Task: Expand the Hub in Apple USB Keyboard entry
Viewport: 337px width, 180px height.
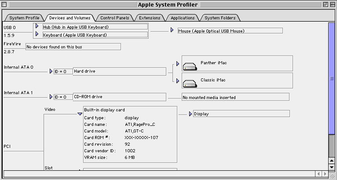Action: click(37, 26)
